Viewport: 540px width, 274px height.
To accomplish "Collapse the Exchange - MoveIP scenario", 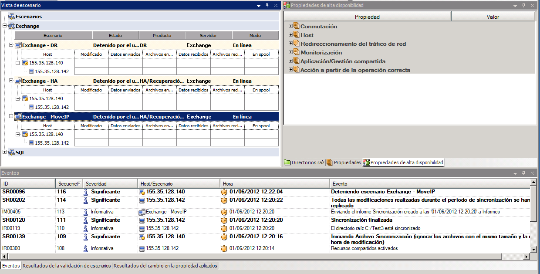I will coord(11,117).
